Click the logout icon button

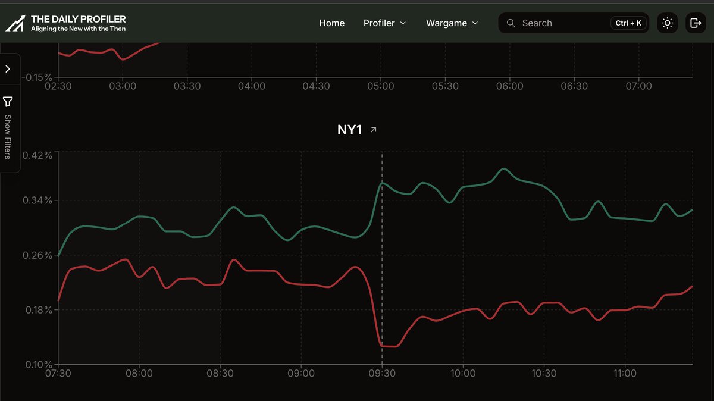[696, 23]
